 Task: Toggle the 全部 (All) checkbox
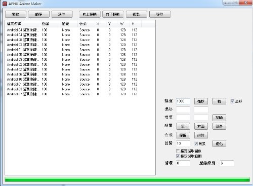pyautogui.click(x=232, y=101)
